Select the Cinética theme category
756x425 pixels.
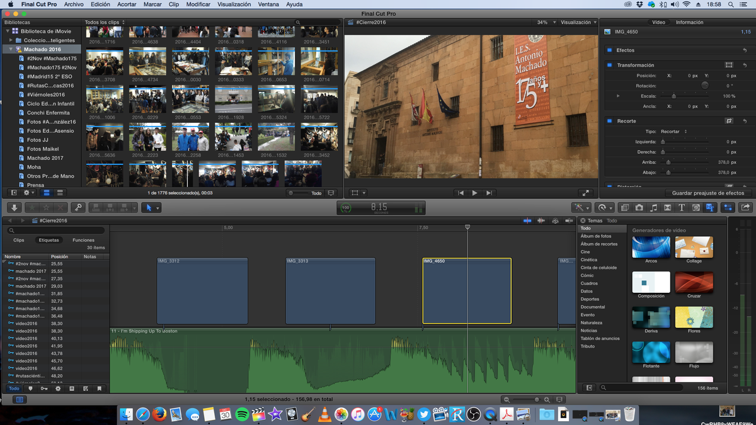point(589,259)
